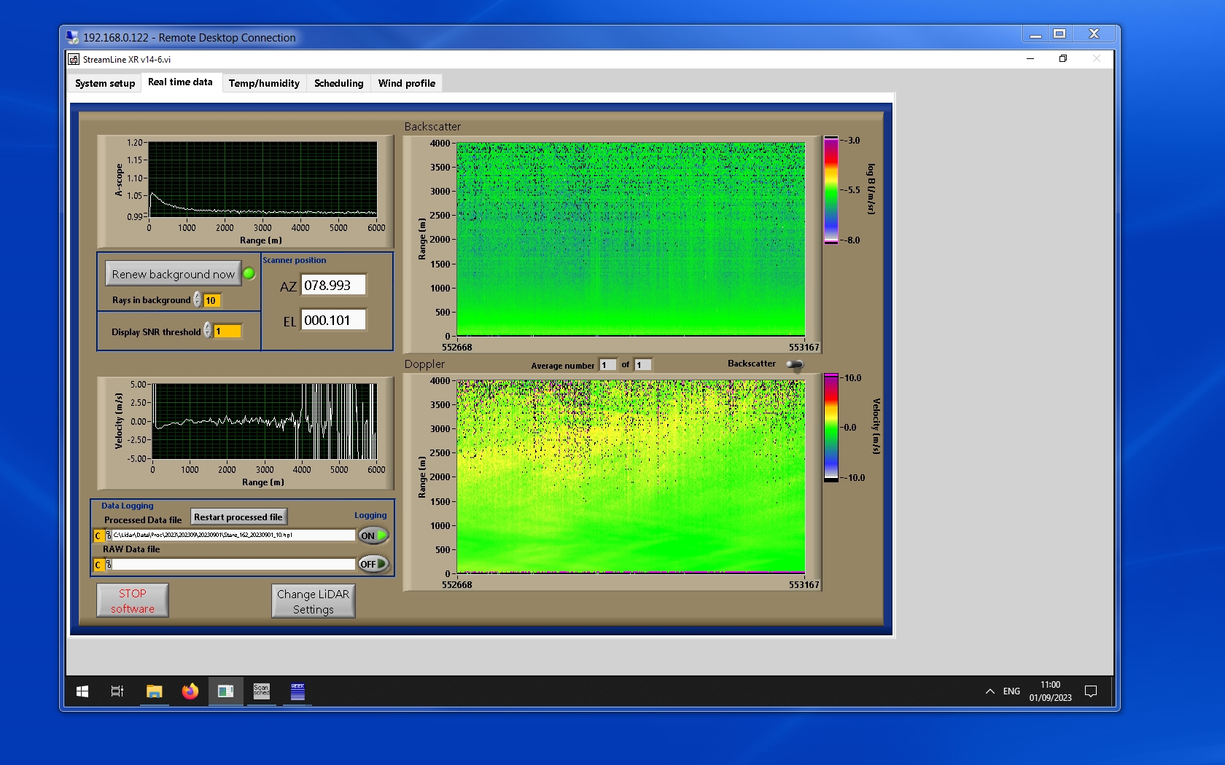Open Task View on the taskbar
Viewport: 1225px width, 765px height.
pyautogui.click(x=117, y=691)
